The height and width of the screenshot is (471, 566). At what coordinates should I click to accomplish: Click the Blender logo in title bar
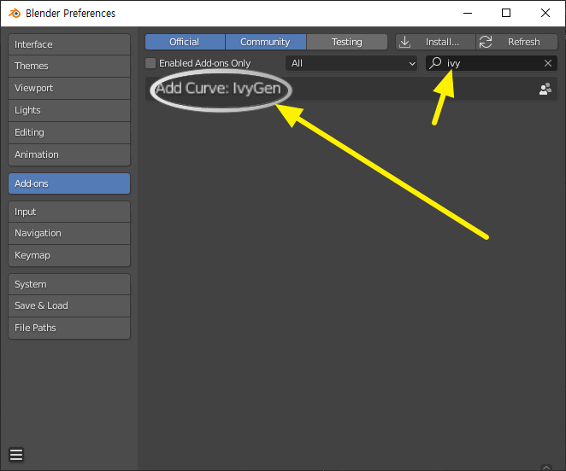coord(15,14)
